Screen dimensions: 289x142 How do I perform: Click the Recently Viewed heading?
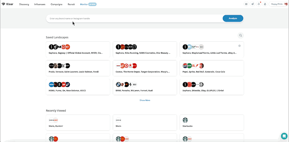point(56,111)
